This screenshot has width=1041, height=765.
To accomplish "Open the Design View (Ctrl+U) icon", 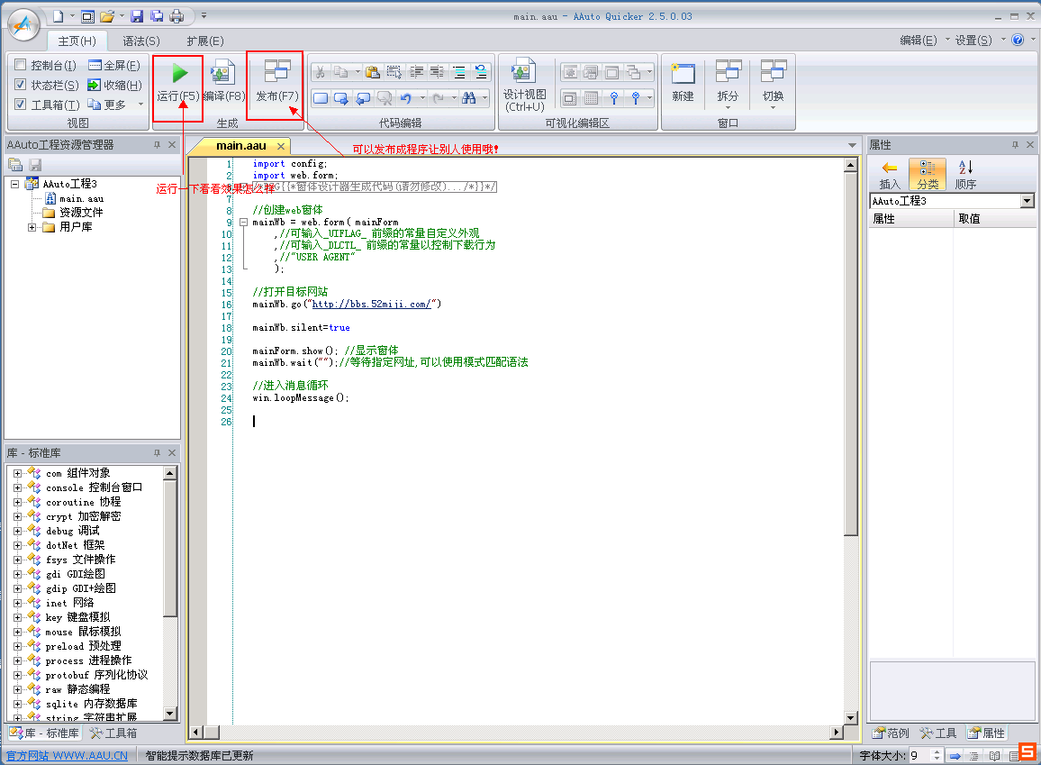I will tap(524, 72).
